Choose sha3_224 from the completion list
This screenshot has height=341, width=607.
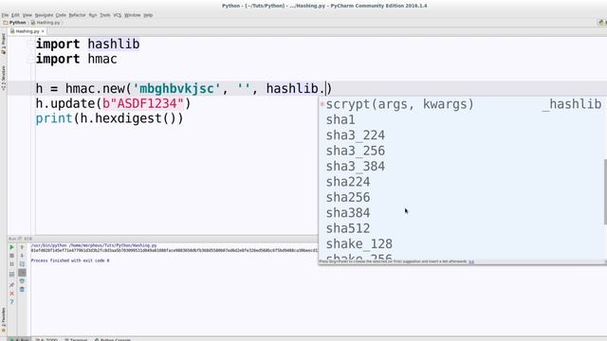click(461, 135)
